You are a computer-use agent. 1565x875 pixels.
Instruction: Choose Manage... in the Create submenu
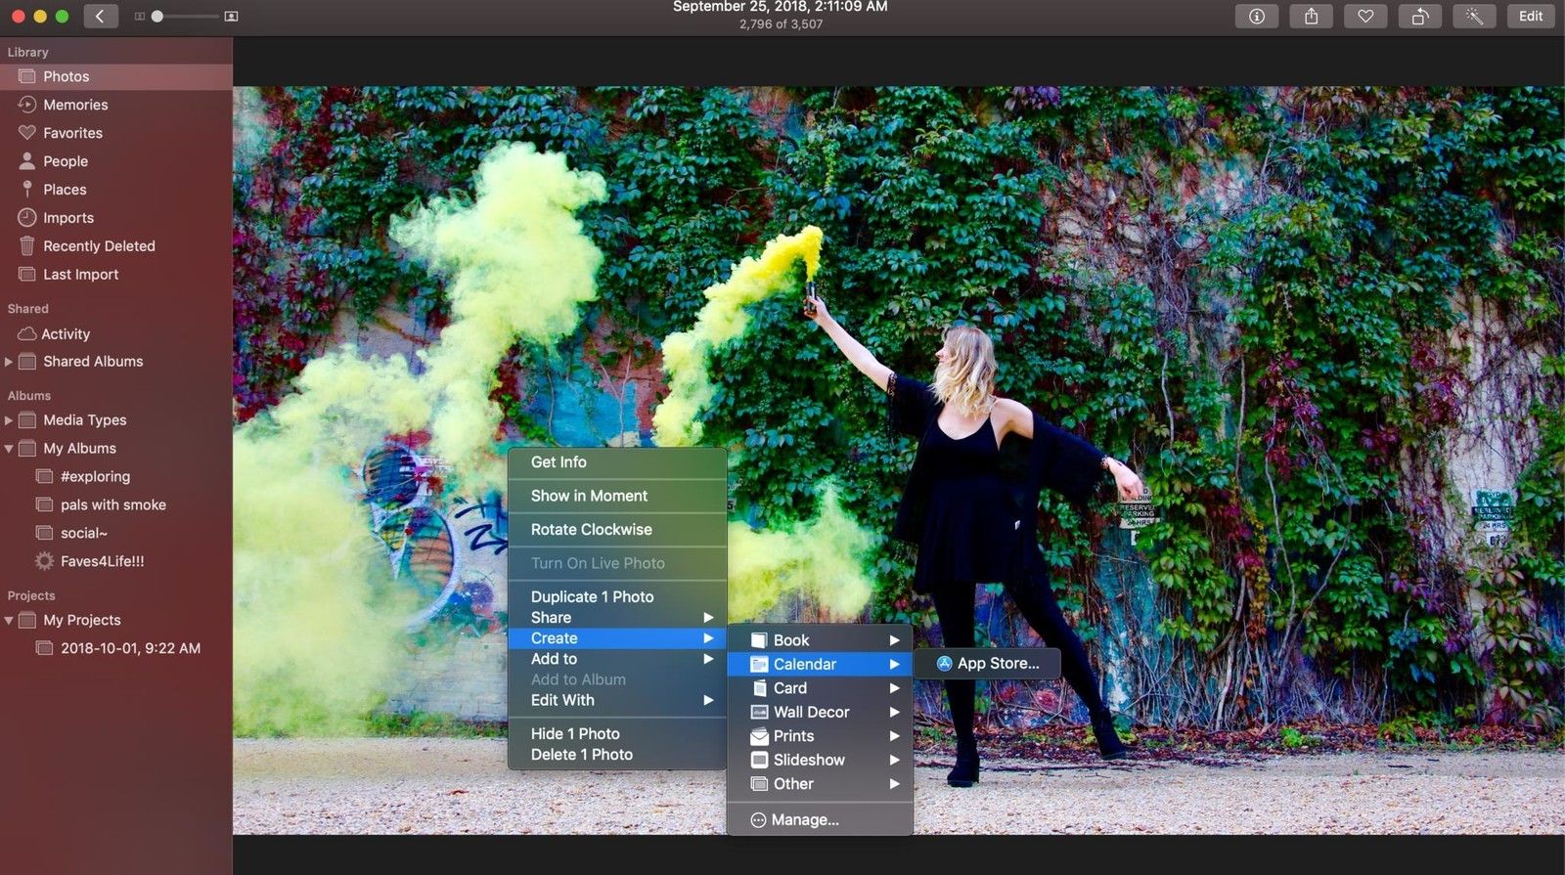pyautogui.click(x=804, y=820)
